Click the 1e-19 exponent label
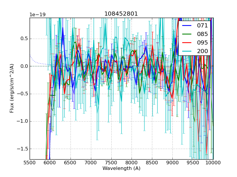This screenshot has height=177, width=237. (37, 15)
